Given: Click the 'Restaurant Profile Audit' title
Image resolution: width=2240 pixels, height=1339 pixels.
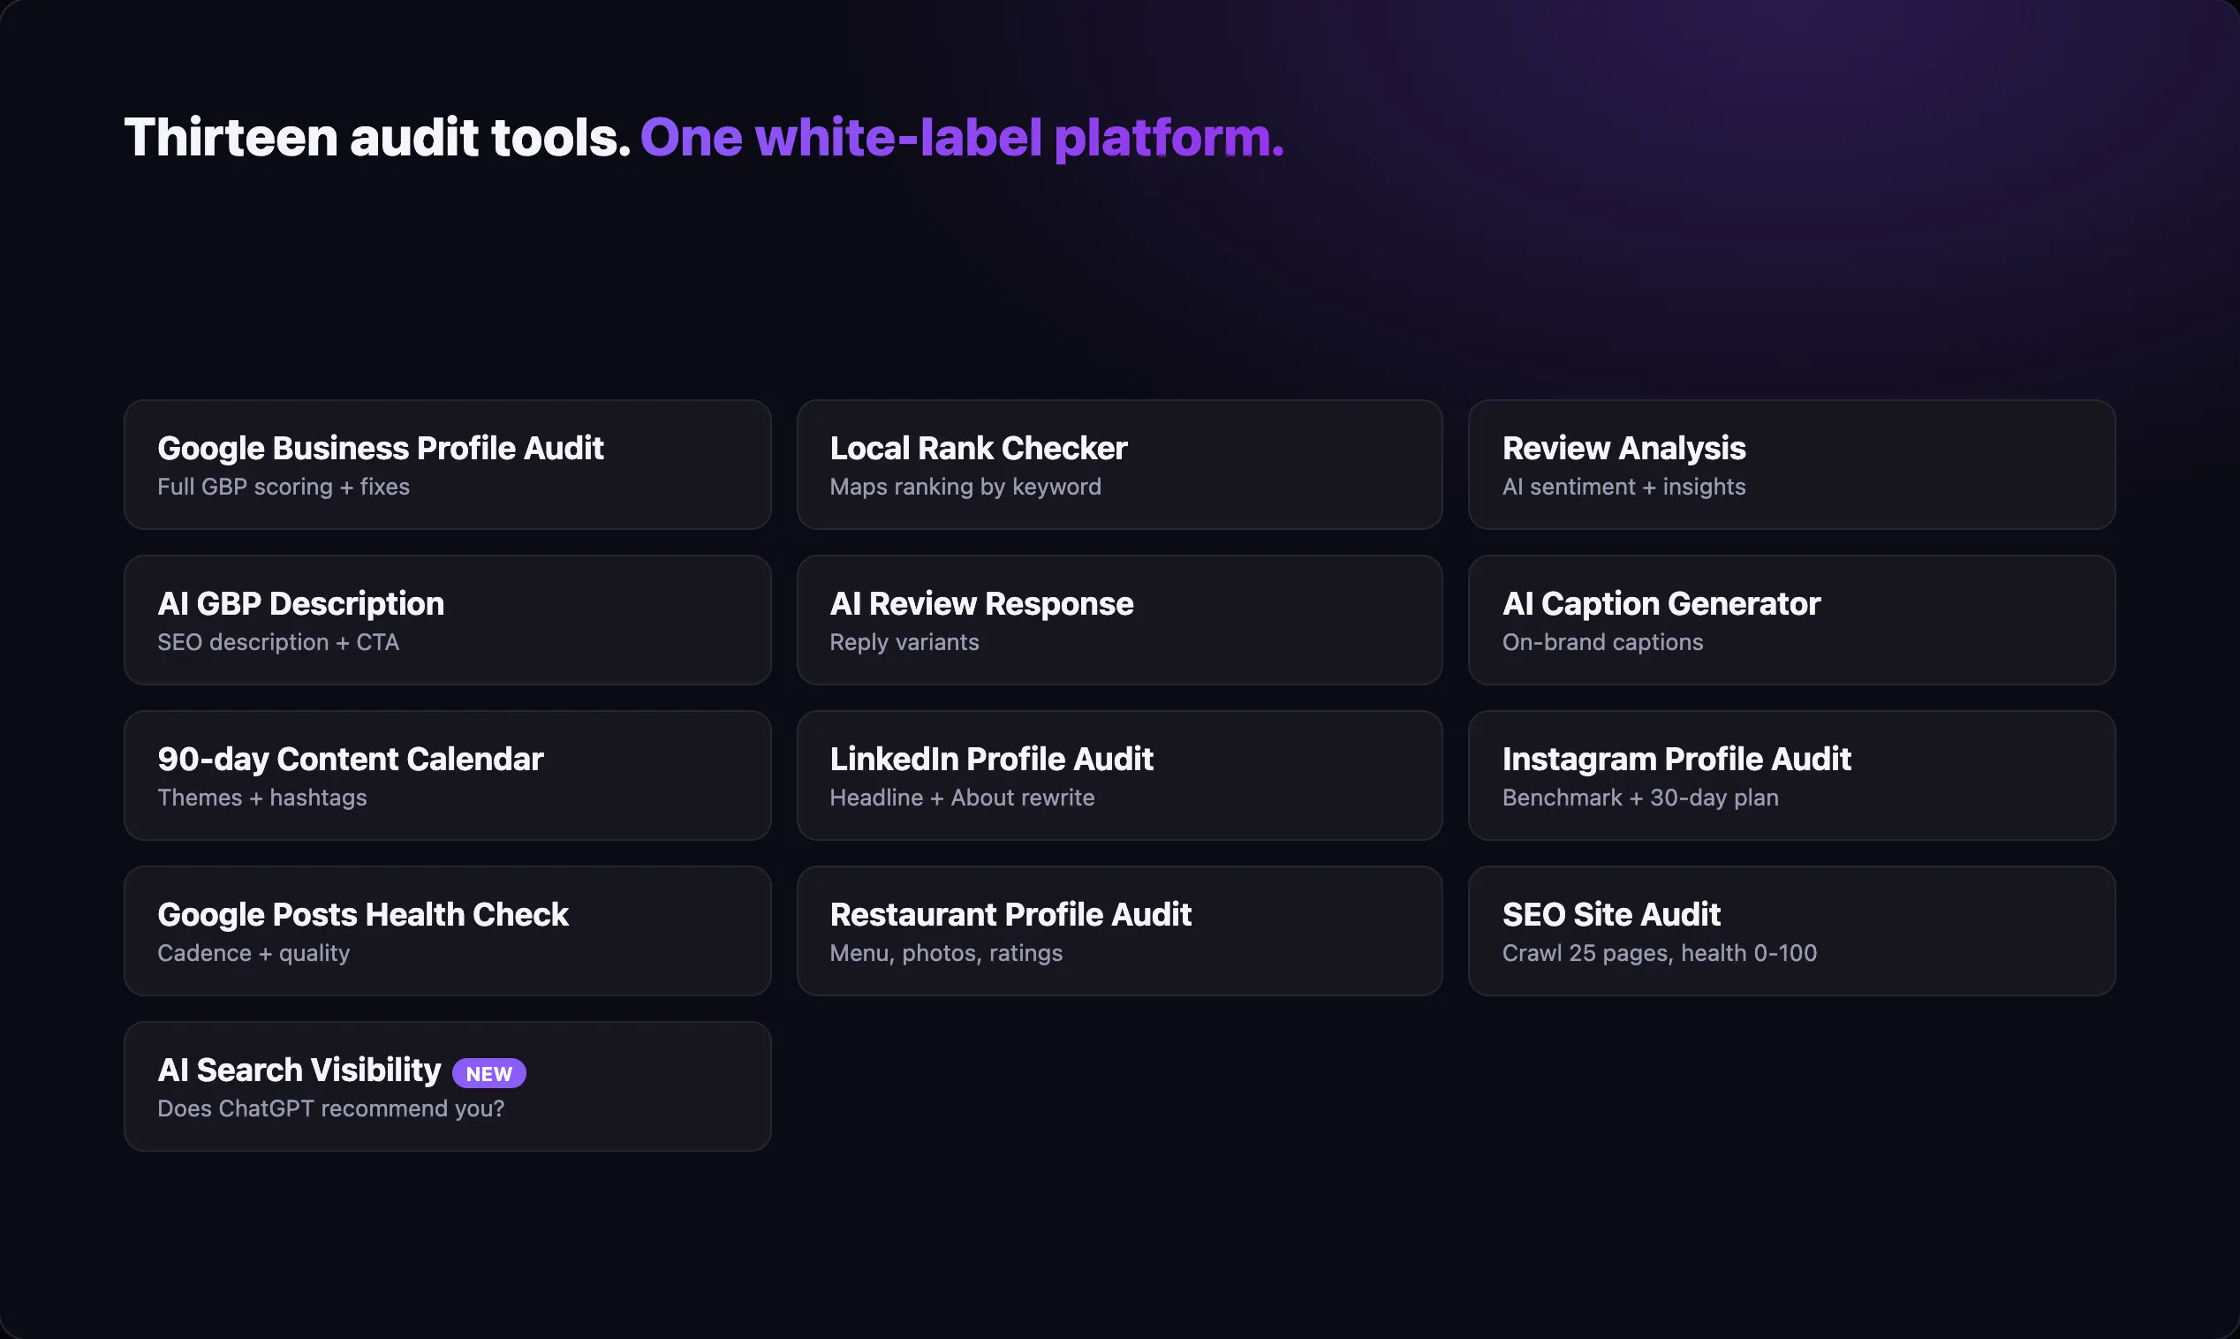Looking at the screenshot, I should point(1010,915).
